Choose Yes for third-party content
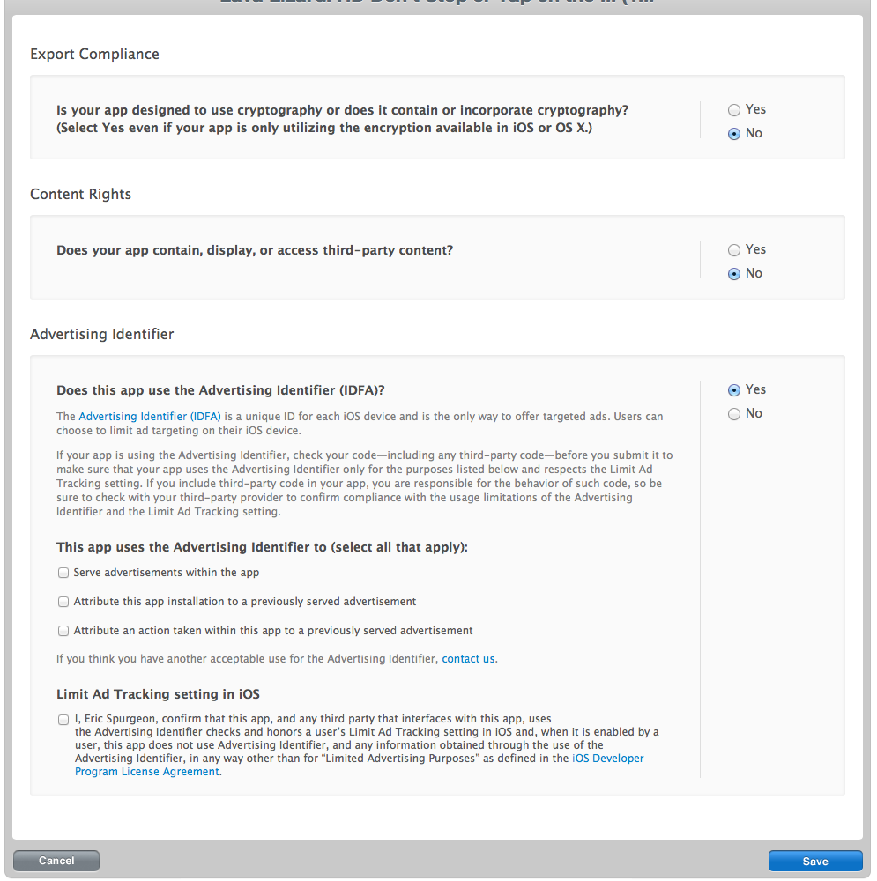 tap(733, 250)
